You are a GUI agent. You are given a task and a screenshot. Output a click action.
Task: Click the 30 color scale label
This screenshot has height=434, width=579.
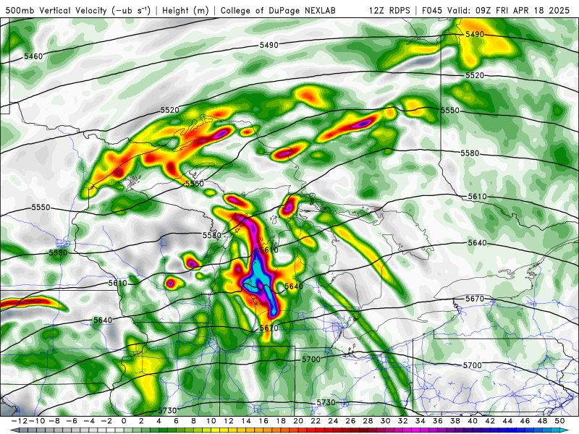(385, 421)
